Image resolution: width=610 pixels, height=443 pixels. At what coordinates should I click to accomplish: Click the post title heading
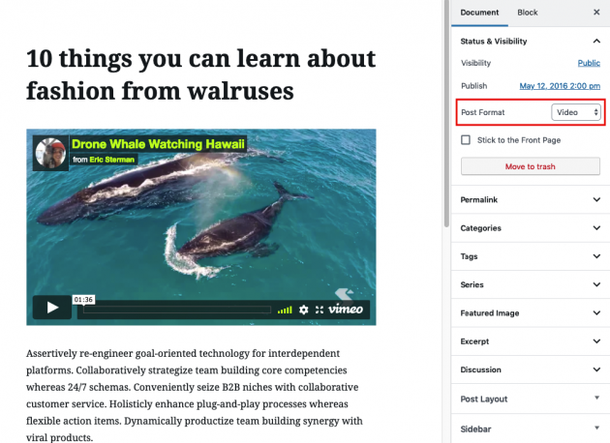(200, 74)
